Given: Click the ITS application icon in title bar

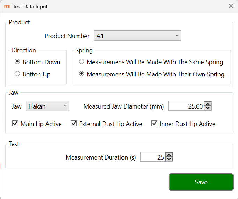Looking at the screenshot, I should click(7, 6).
